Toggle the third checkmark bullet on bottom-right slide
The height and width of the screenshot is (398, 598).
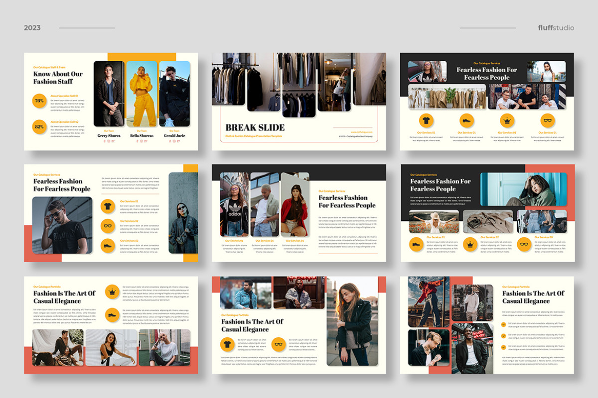(503, 347)
